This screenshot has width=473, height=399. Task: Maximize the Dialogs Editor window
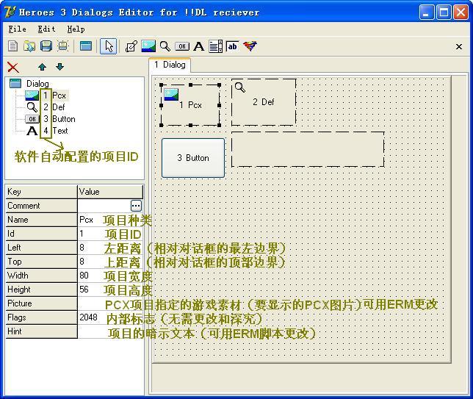point(444,12)
